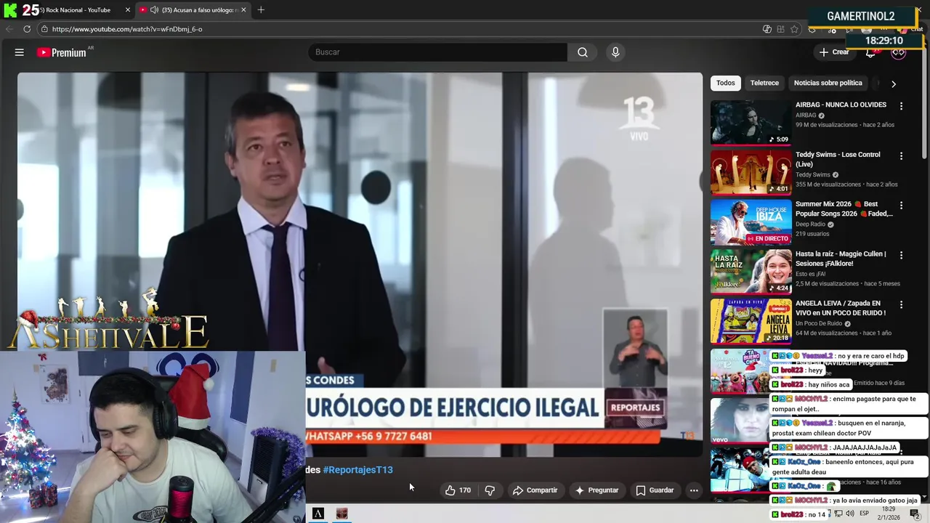This screenshot has height=523, width=930.
Task: Select Noticias sobre política filter chip
Action: pos(828,83)
